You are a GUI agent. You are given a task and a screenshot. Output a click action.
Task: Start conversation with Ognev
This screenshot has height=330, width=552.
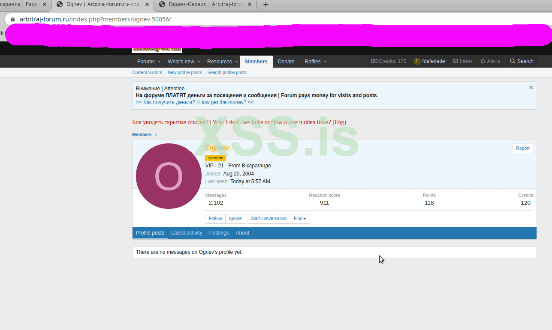[268, 218]
